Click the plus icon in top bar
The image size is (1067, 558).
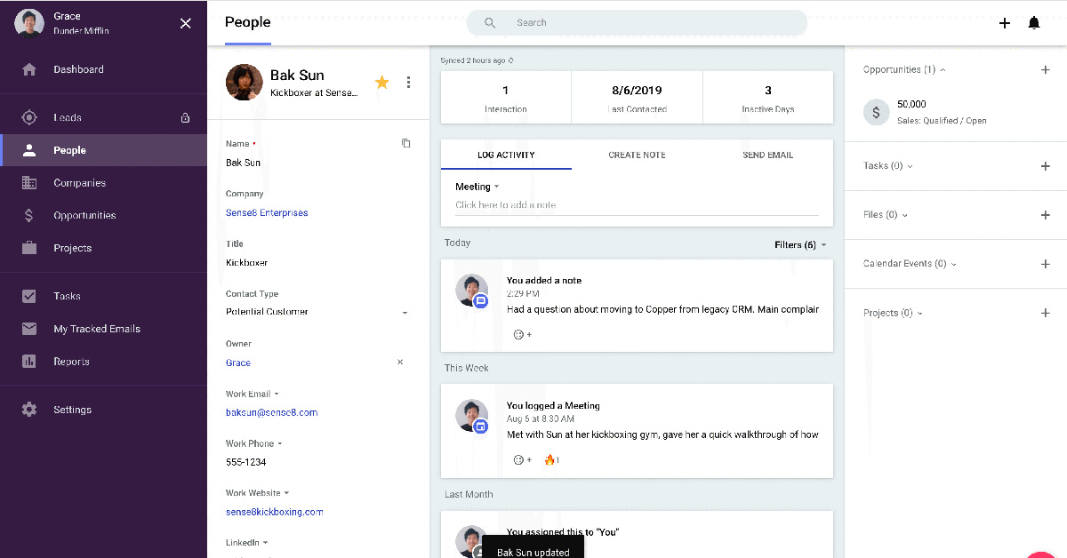[x=1004, y=23]
